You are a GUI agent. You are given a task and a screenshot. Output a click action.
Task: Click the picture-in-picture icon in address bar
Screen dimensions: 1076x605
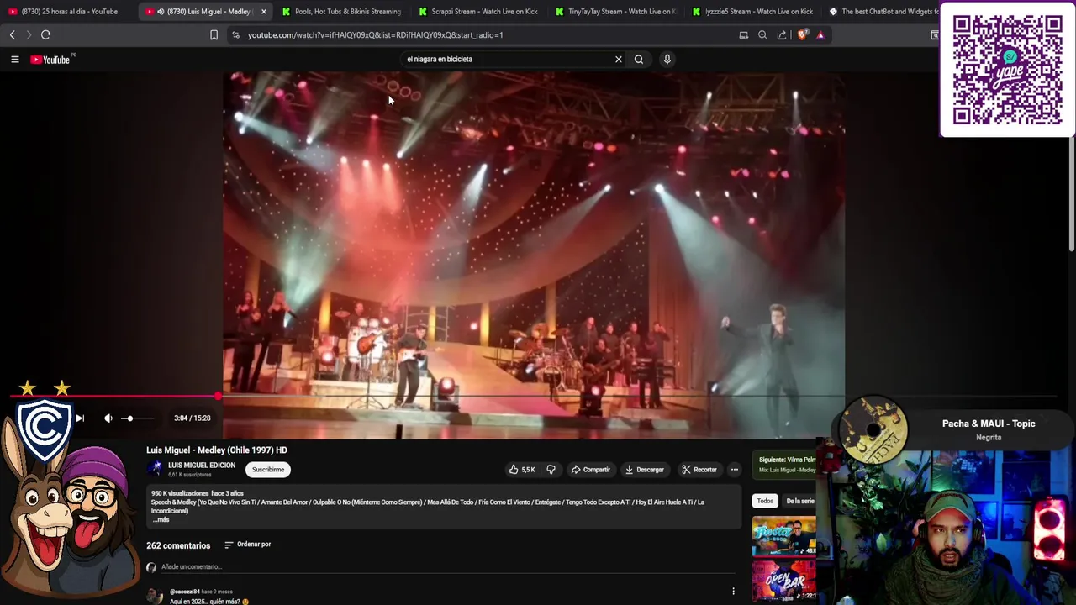743,35
